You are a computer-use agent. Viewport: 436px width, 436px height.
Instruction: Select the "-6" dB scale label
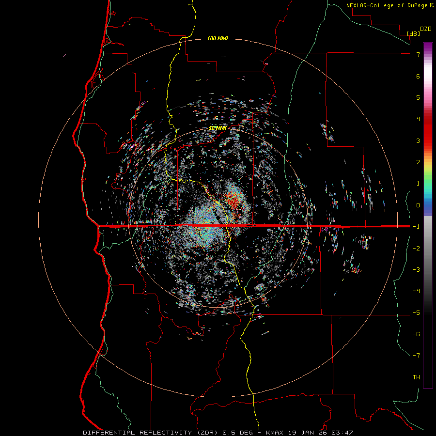tap(416, 334)
